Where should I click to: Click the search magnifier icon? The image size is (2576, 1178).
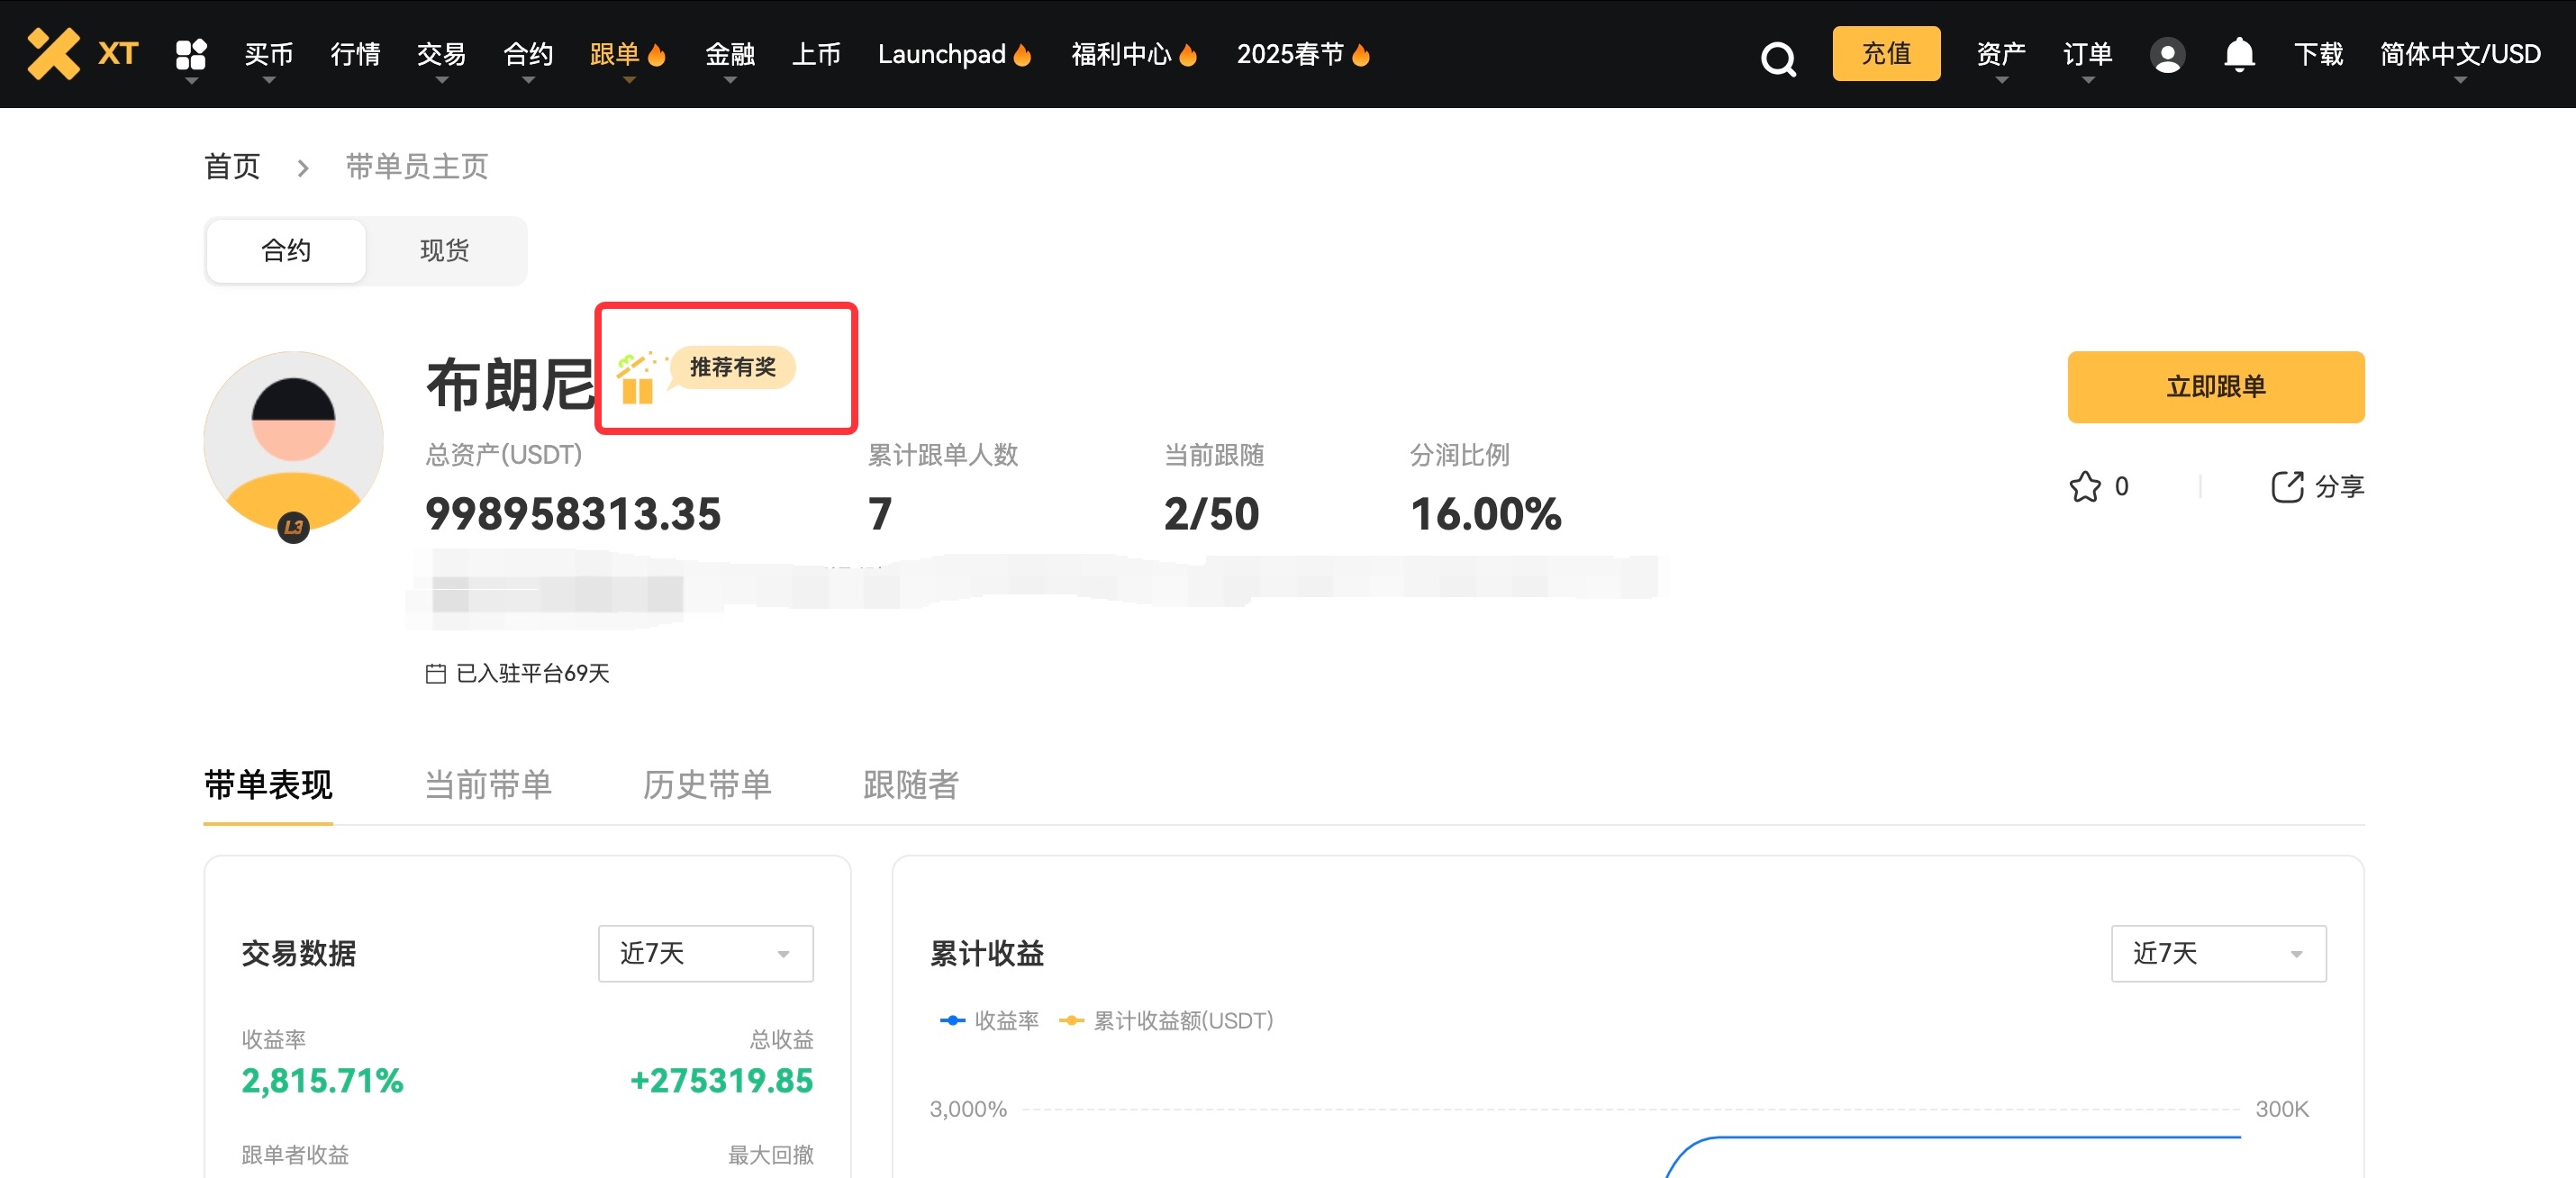point(1777,58)
